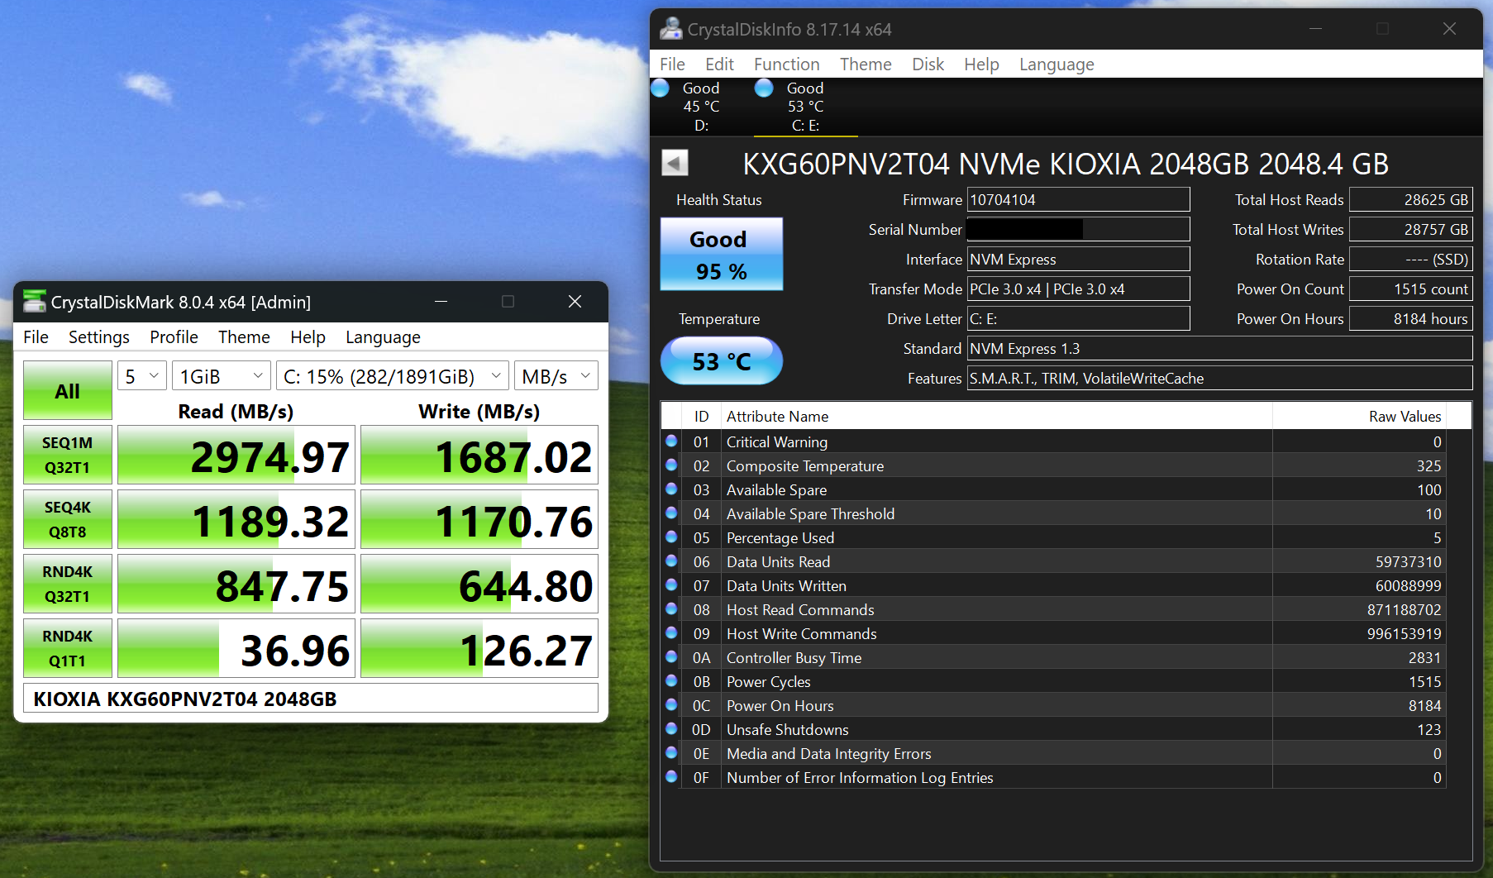1493x878 pixels.
Task: Open CrystalDiskInfo Help menu
Action: [981, 64]
